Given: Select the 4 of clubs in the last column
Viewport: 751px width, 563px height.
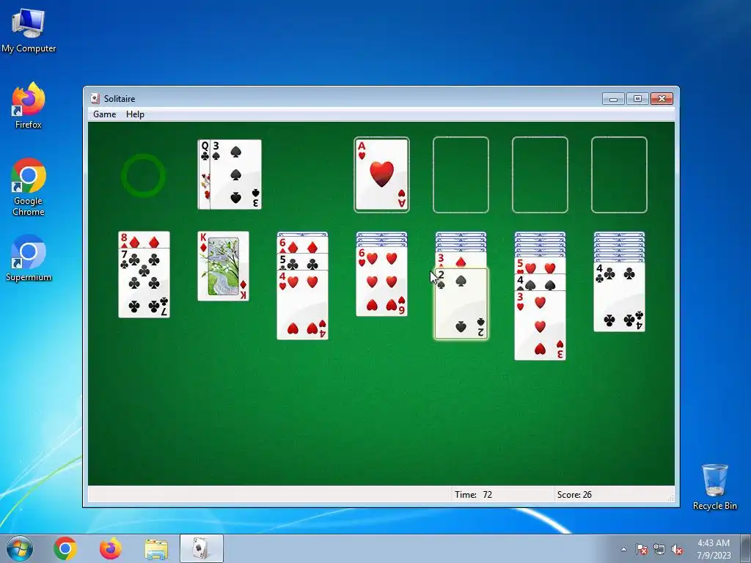Looking at the screenshot, I should [619, 297].
